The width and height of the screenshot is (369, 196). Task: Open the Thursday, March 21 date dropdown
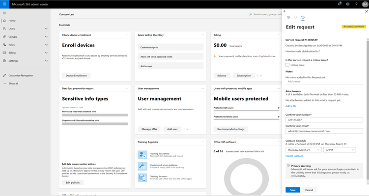point(303,150)
